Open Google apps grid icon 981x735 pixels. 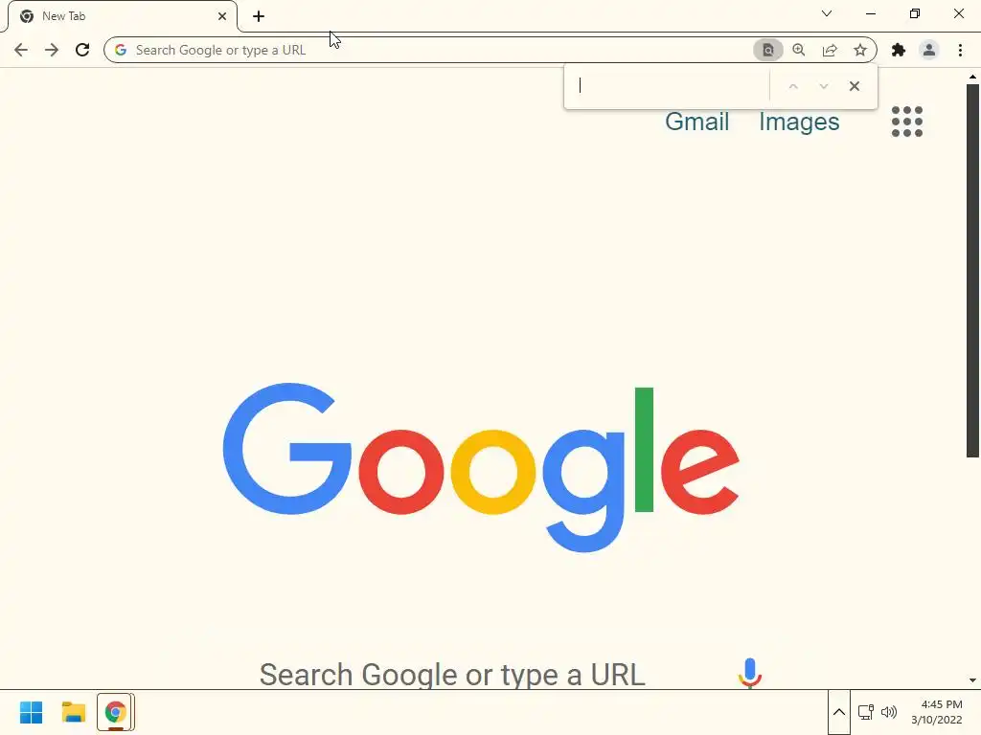pyautogui.click(x=907, y=122)
